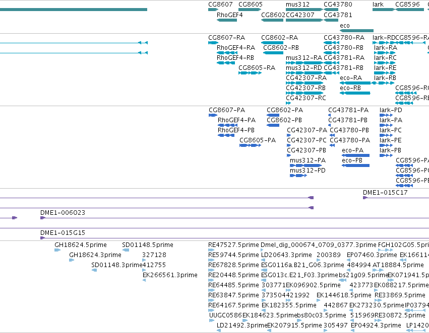429x333 pixels.
Task: Click the EP07460.3prime EST label
Action: [x=372, y=255]
